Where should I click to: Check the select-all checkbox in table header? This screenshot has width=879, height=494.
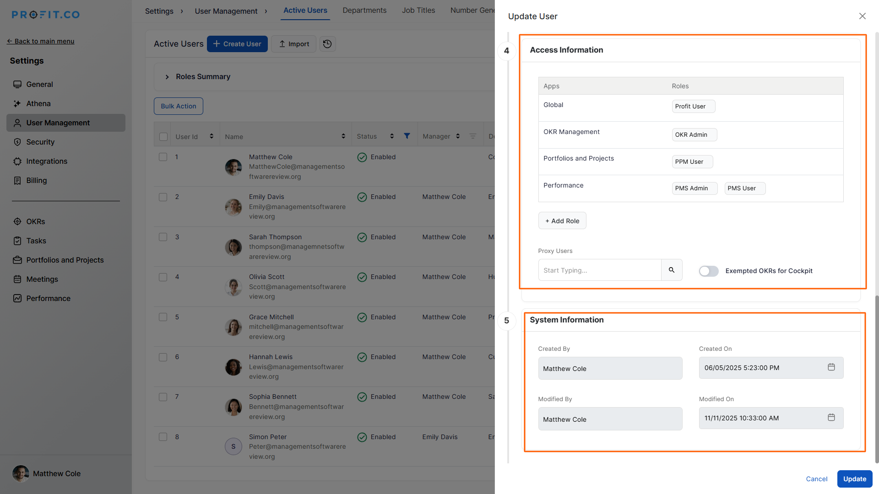(163, 136)
